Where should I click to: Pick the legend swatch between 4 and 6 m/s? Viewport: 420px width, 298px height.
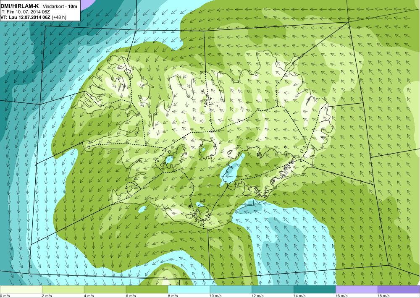click(x=105, y=290)
